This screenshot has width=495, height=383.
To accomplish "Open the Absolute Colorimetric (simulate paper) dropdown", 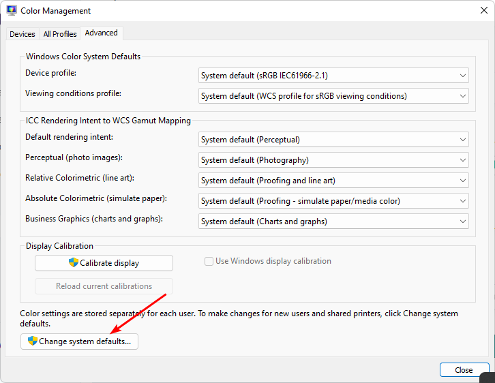I will point(333,201).
